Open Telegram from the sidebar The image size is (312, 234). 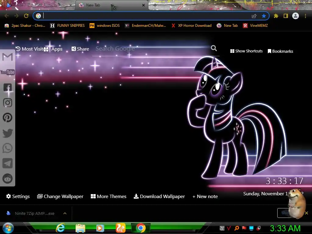(x=8, y=163)
